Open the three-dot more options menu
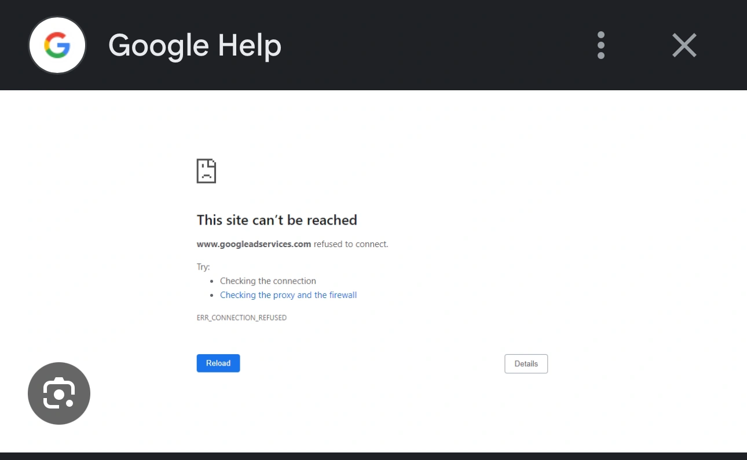This screenshot has height=460, width=747. [x=601, y=45]
